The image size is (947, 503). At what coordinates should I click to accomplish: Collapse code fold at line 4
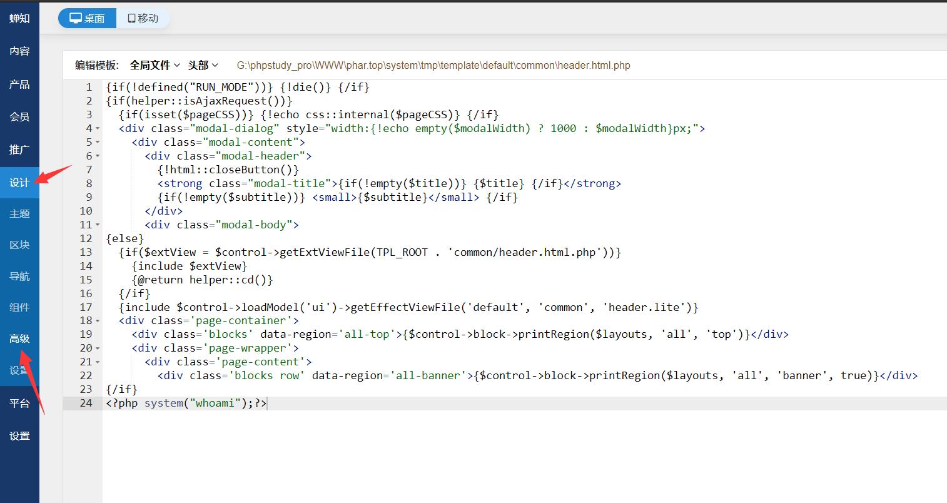click(98, 129)
